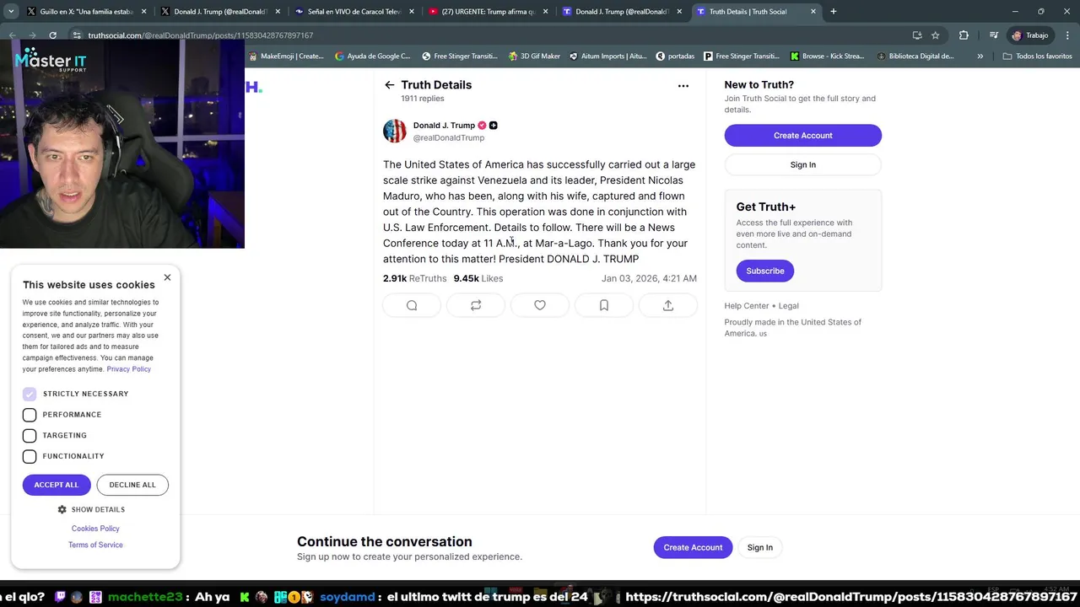The width and height of the screenshot is (1080, 607).
Task: Click Create Account in bottom banner
Action: pos(693,548)
